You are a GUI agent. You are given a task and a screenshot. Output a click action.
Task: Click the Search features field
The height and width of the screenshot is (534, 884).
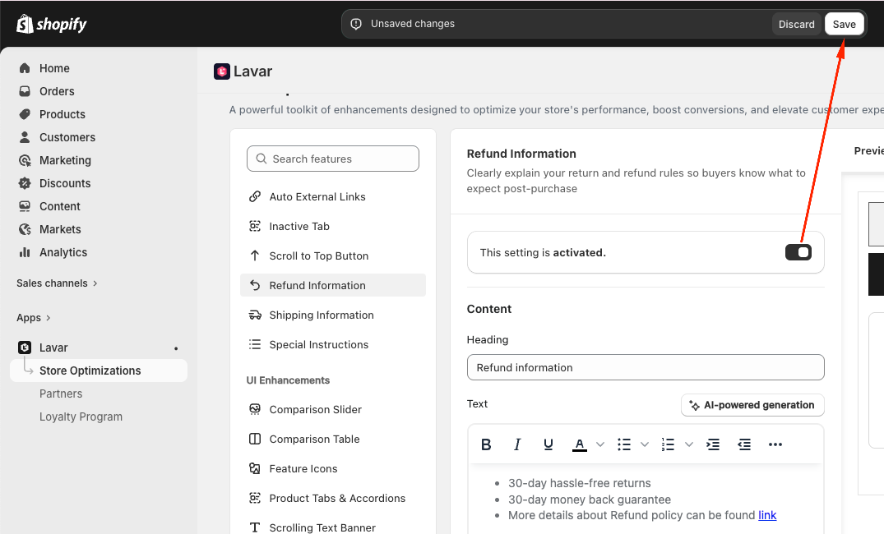332,159
